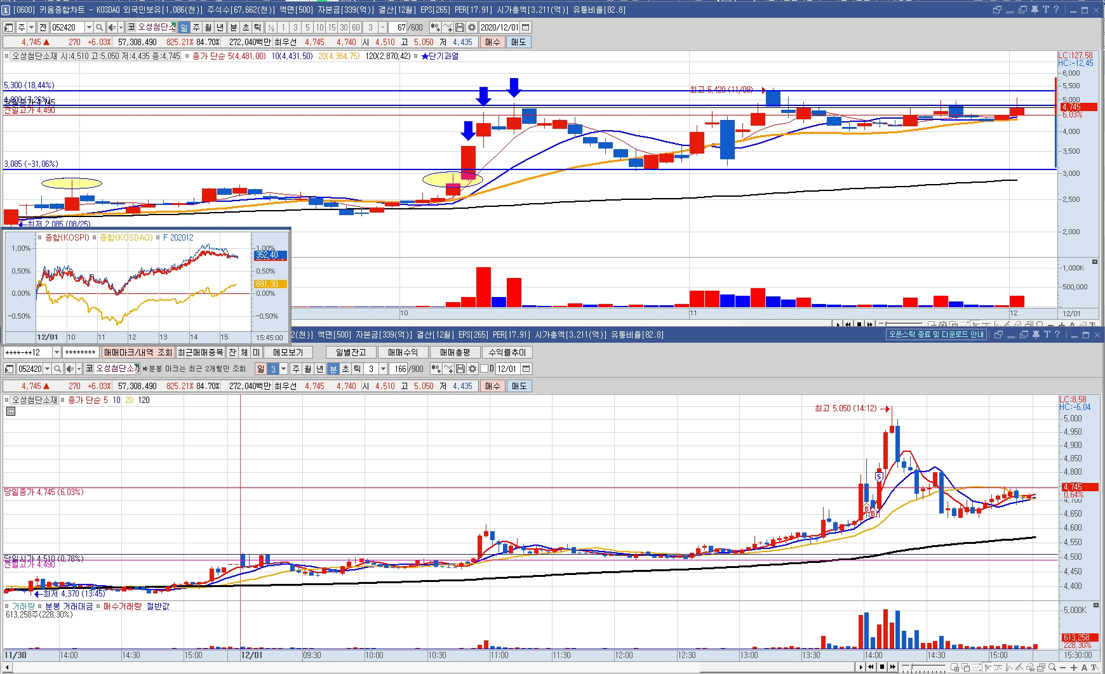
Task: Click the rewind button at lower chart bottom right
Action: click(871, 667)
